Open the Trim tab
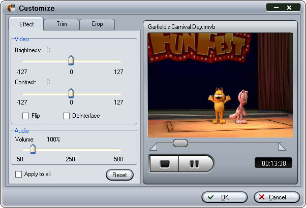 click(x=62, y=24)
